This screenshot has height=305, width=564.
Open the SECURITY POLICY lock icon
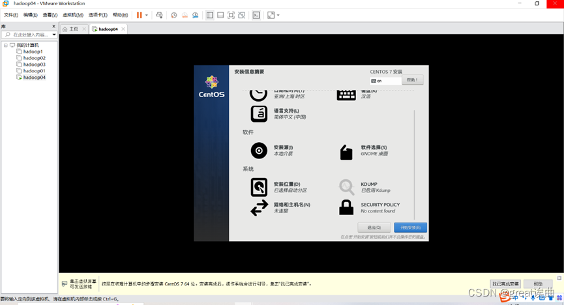[346, 207]
